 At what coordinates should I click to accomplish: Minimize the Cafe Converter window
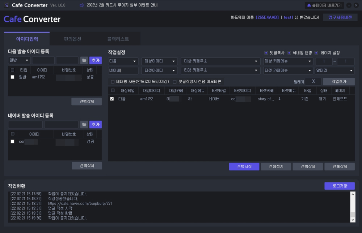(349, 5)
